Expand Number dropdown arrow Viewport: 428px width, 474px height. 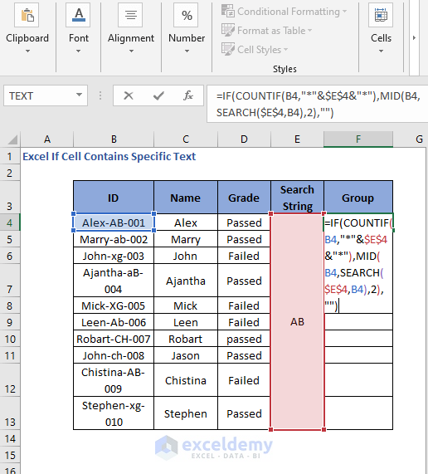click(187, 51)
